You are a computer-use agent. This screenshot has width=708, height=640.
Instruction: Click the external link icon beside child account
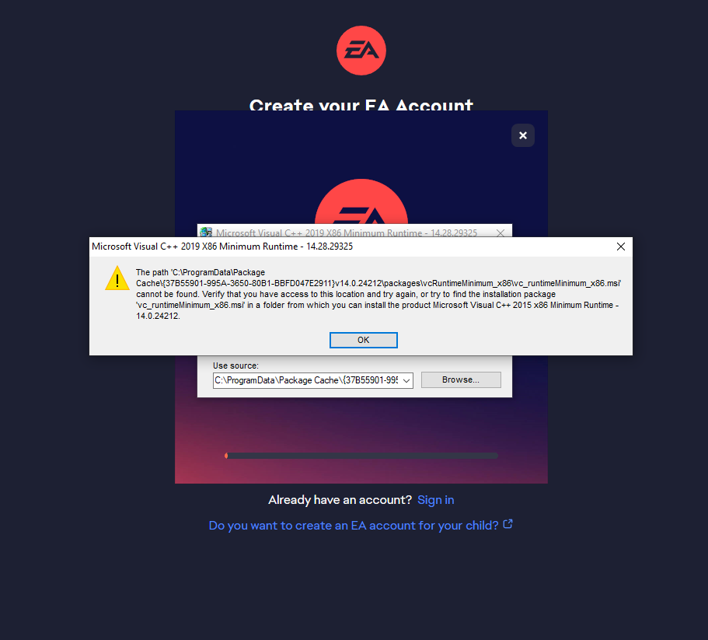coord(508,524)
